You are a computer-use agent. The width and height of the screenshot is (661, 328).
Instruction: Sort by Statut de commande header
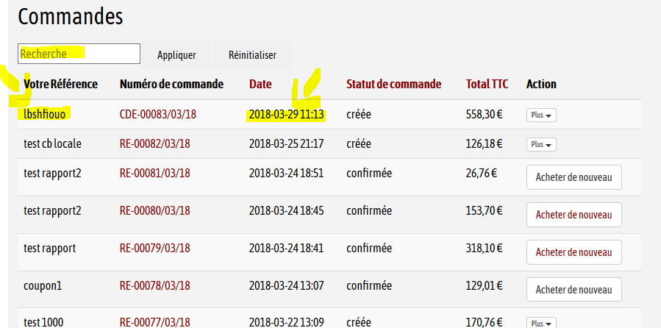coord(393,84)
